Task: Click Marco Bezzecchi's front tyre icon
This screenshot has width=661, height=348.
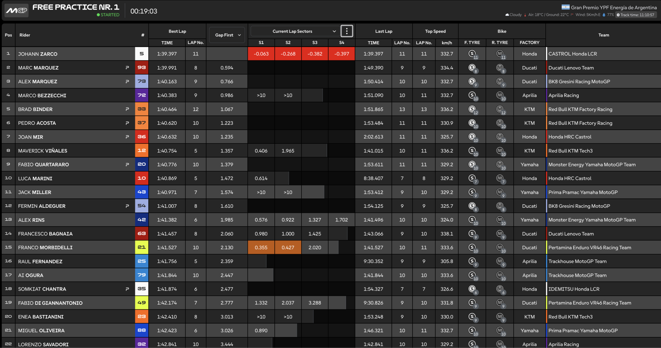Action: 472,95
